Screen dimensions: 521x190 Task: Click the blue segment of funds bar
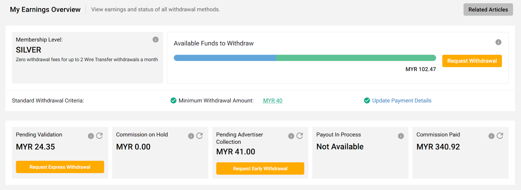pyautogui.click(x=225, y=58)
